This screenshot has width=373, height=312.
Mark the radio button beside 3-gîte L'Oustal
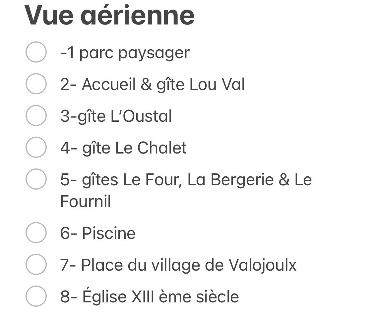[x=36, y=115]
